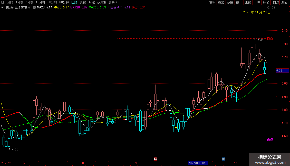Switch to the 60分钟 chart period
This screenshot has width=290, height=166.
pos(64,2)
